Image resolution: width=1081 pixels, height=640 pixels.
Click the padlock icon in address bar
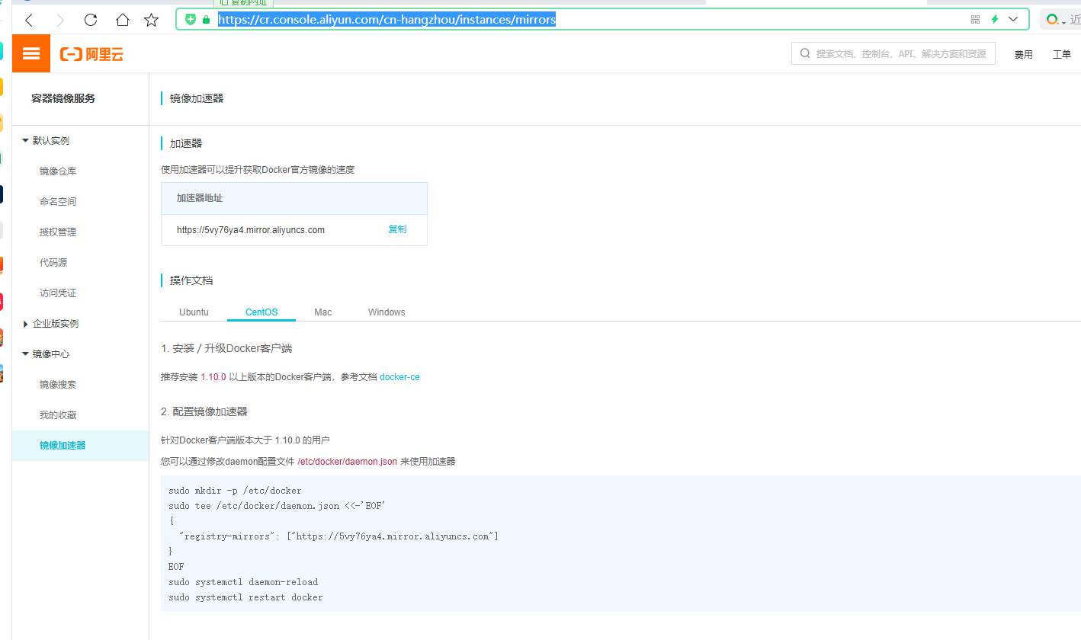(206, 20)
